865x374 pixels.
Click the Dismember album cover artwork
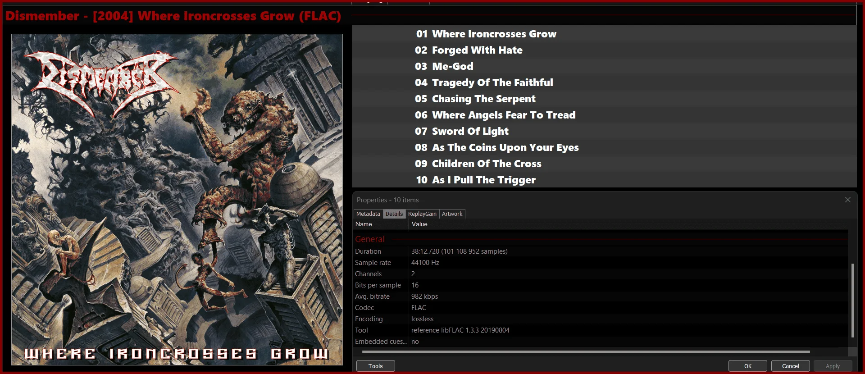[177, 200]
